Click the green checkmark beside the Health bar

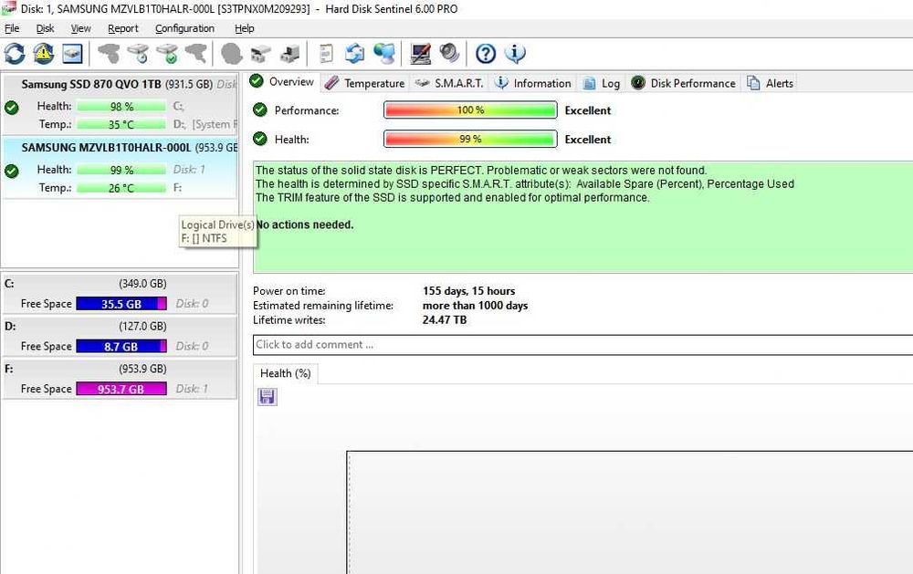point(260,139)
